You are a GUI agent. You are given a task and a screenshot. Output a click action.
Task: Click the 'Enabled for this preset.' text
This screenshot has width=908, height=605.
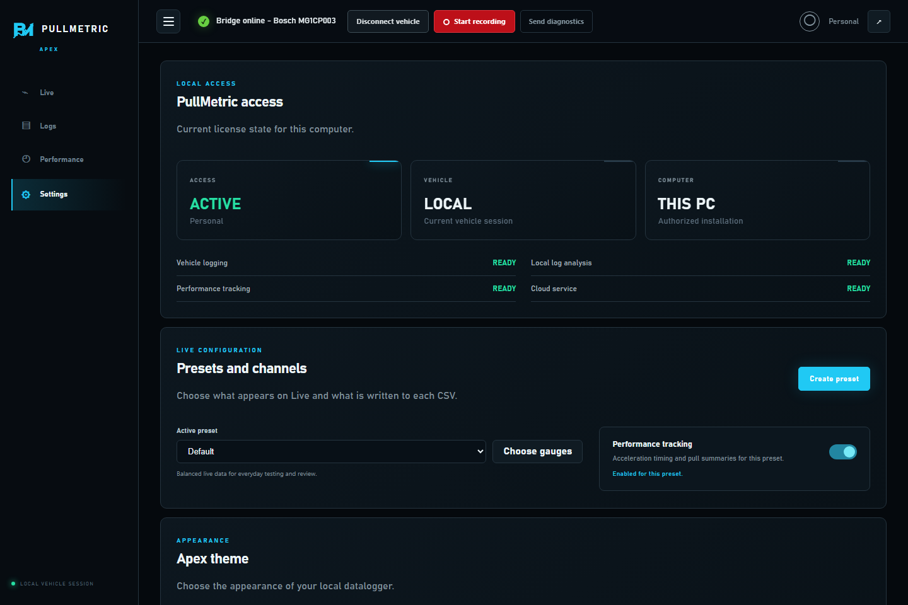pos(648,474)
